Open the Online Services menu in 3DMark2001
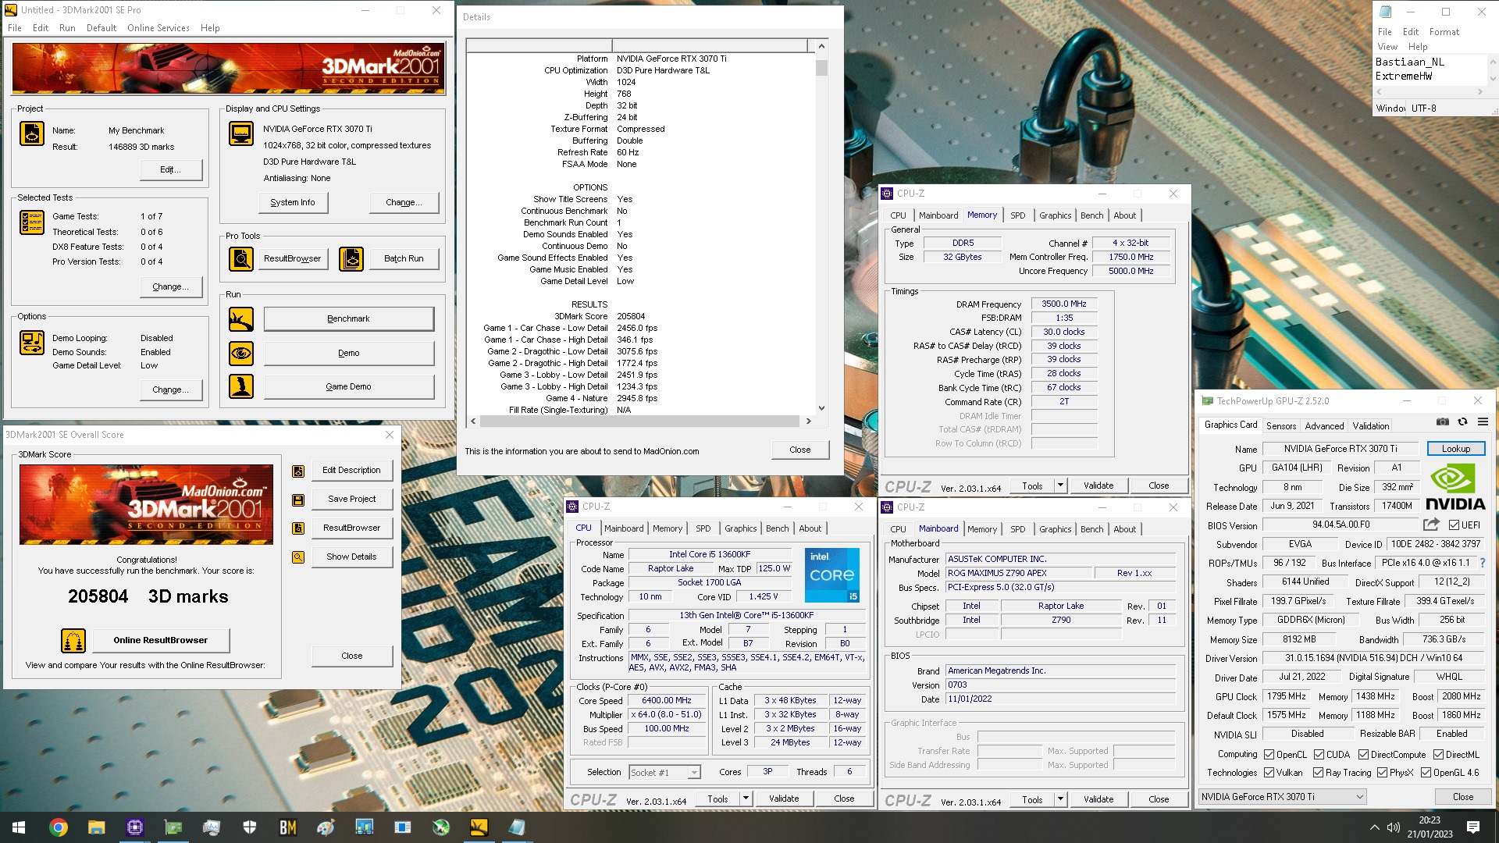Screen dimensions: 1499x843 pyautogui.click(x=158, y=28)
